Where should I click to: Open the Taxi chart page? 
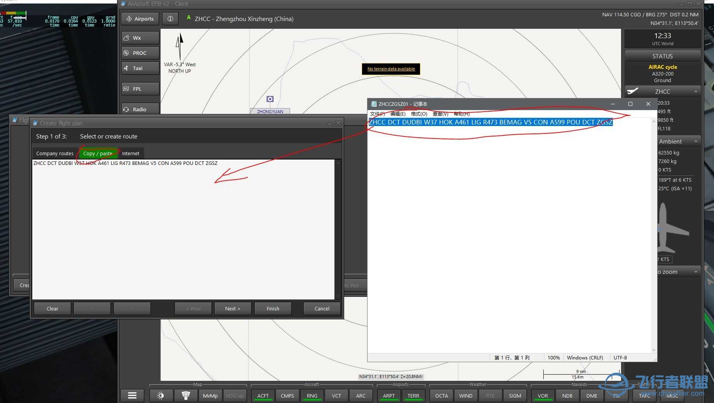[x=140, y=68]
